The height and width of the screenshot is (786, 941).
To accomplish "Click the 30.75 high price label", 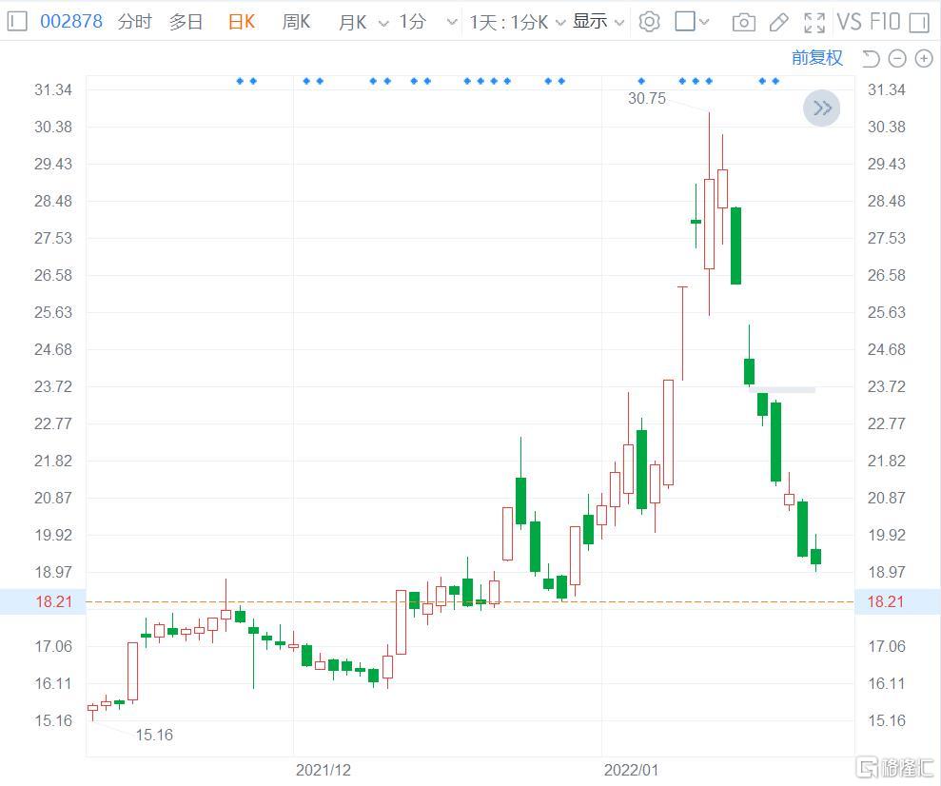I will tap(647, 98).
